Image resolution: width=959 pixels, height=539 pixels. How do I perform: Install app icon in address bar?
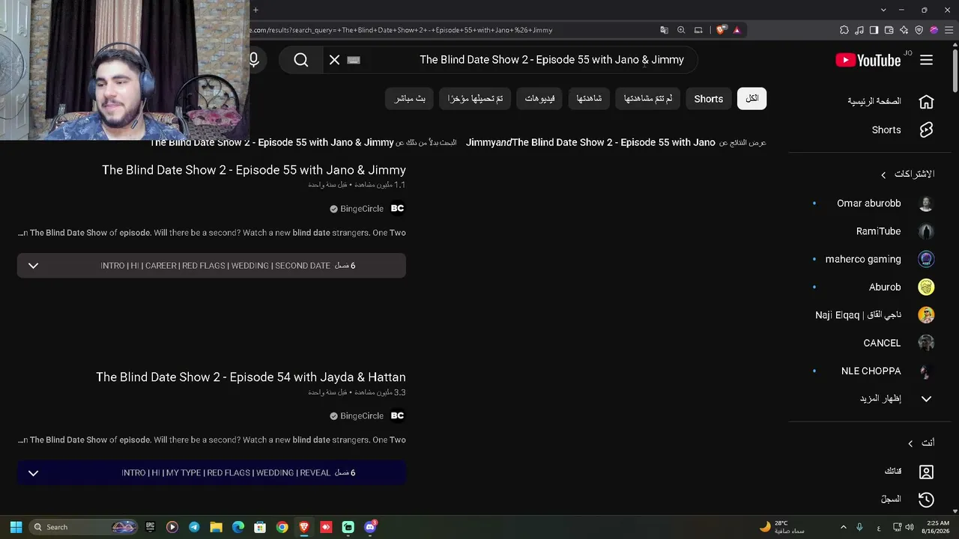tap(698, 30)
